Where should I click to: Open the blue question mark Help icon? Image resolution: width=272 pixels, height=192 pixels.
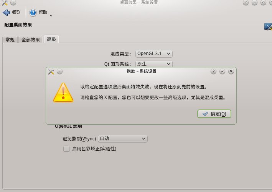(33, 13)
